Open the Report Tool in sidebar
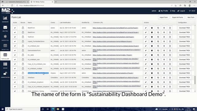Screen dimensions: 197x111 [x=5, y=47]
